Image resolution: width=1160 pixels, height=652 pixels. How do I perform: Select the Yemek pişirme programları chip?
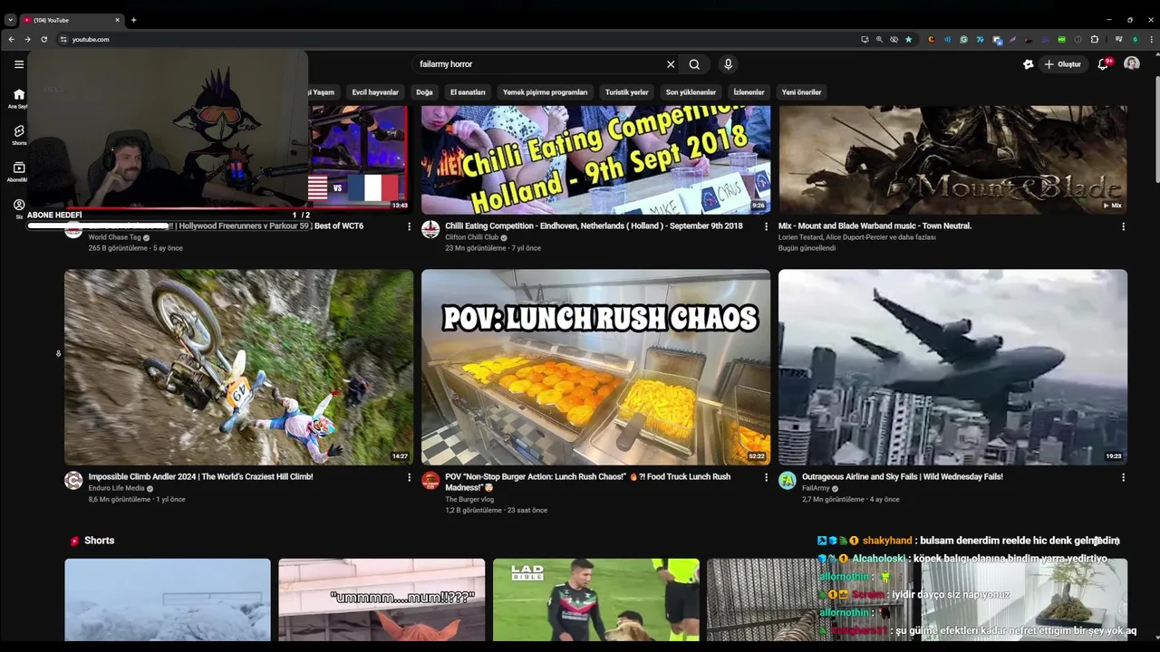coord(546,92)
